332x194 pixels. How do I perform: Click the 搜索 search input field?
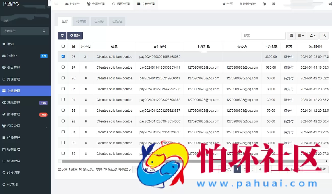tap(263, 35)
